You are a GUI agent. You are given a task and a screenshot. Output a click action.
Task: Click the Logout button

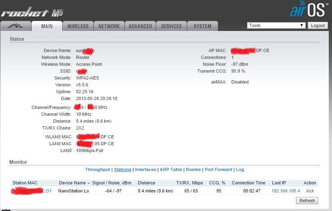click(317, 25)
